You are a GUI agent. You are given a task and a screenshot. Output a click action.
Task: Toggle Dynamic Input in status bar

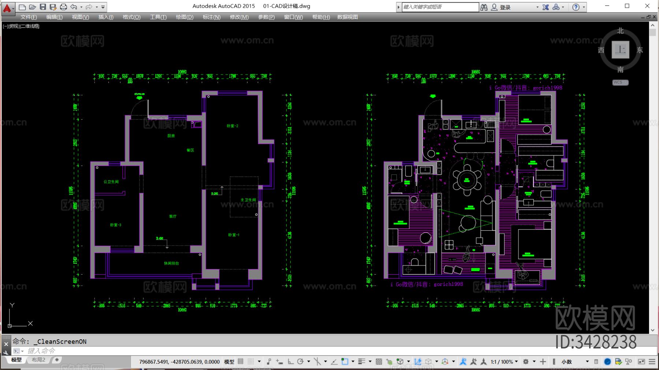280,362
